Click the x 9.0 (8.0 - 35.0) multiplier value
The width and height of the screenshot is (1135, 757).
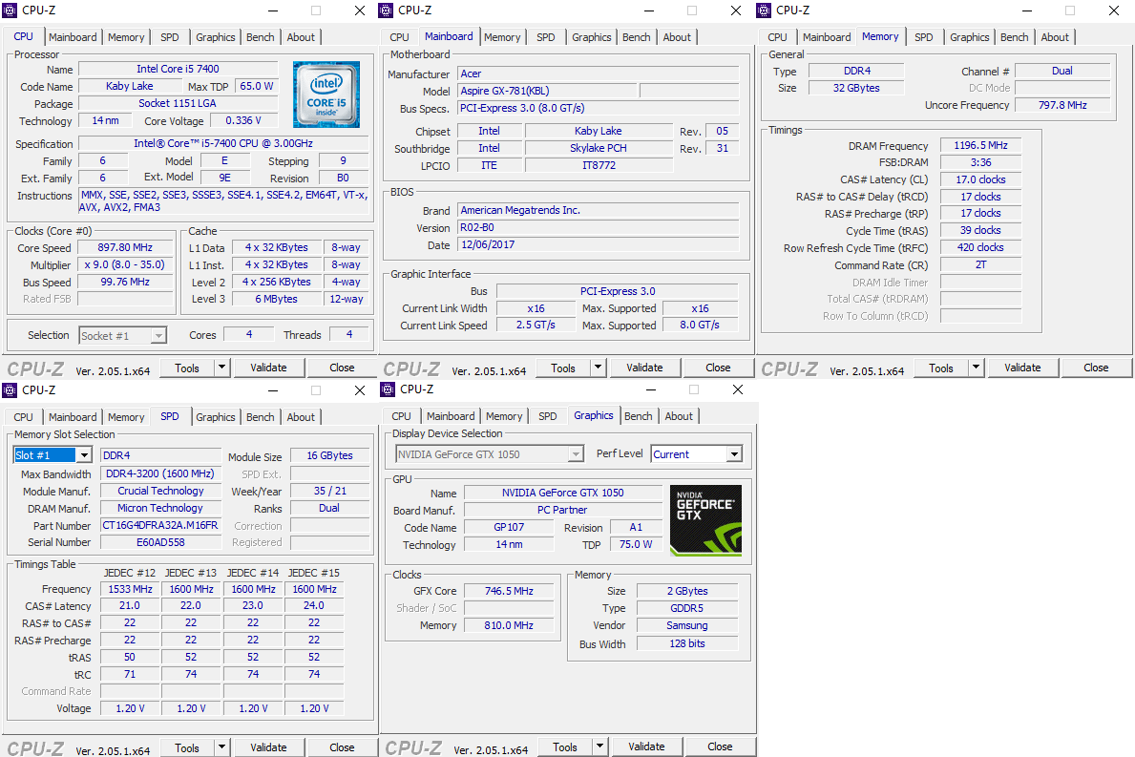(x=125, y=264)
